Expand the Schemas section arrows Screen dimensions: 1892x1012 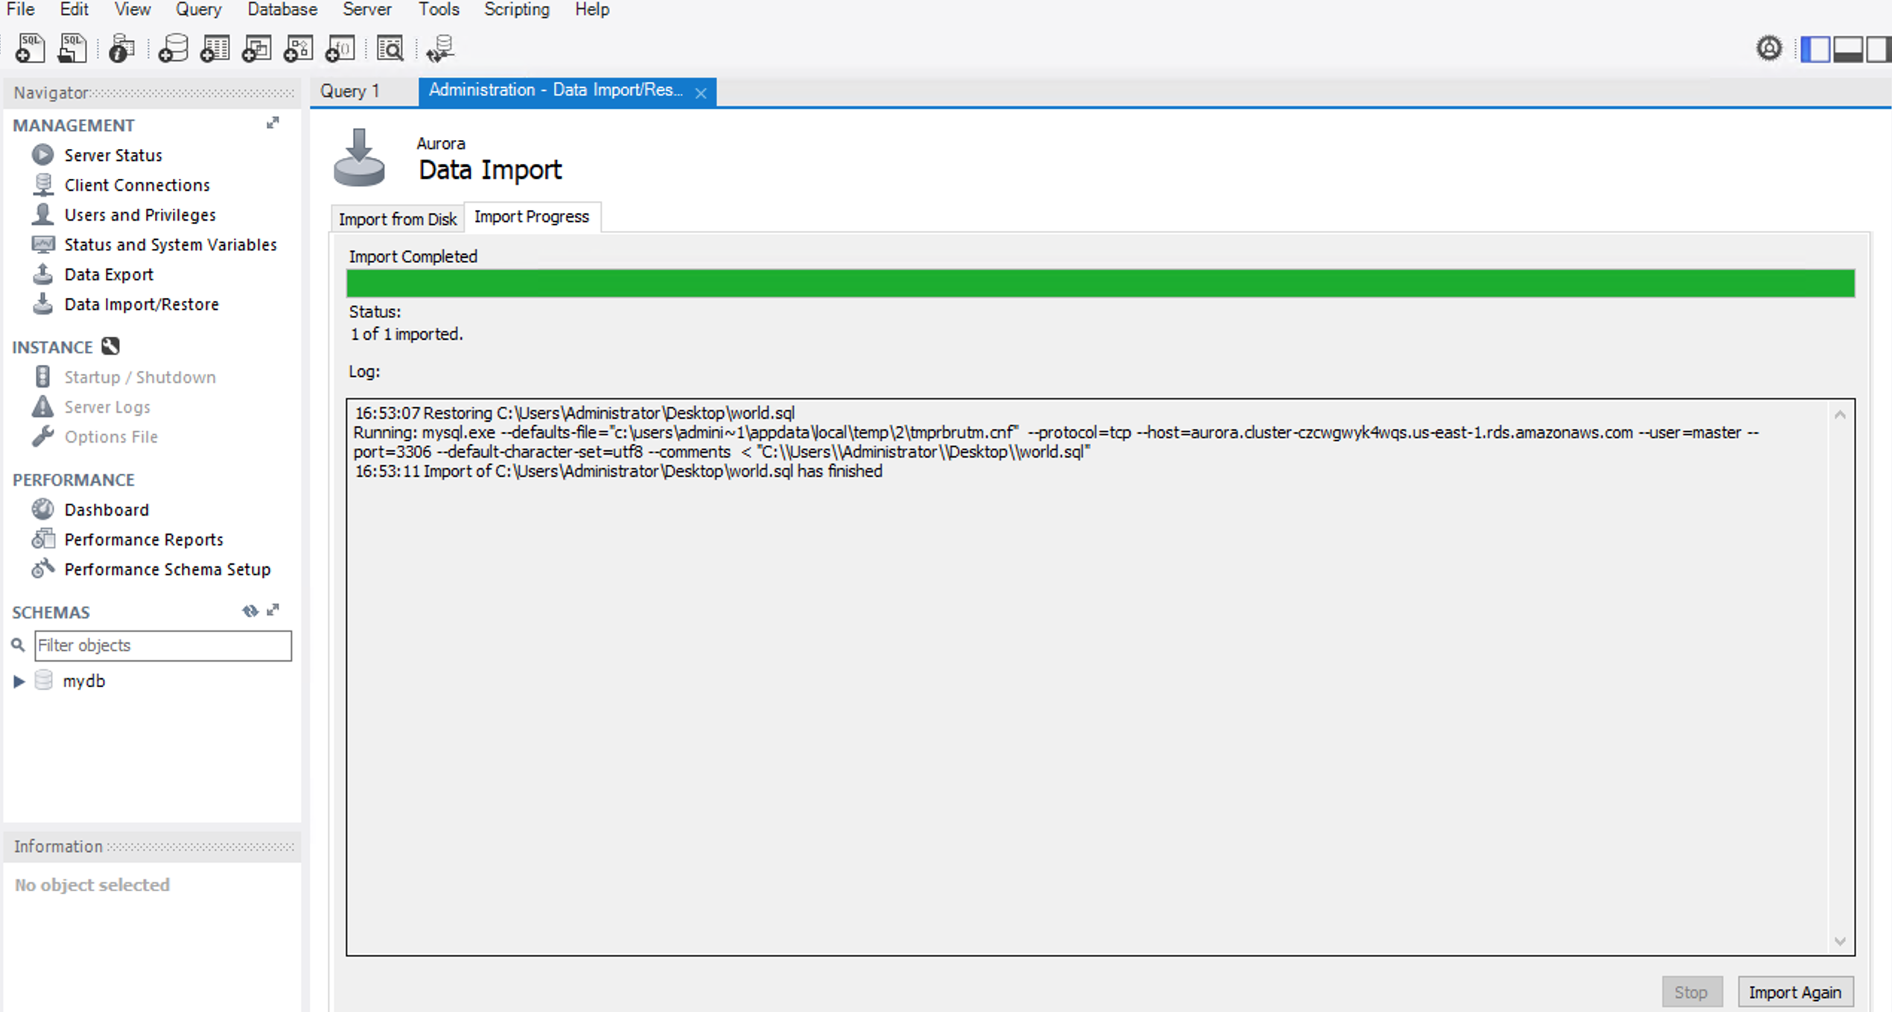pos(273,610)
